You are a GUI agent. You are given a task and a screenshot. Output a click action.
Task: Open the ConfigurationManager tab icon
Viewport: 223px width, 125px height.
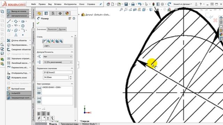point(53,13)
